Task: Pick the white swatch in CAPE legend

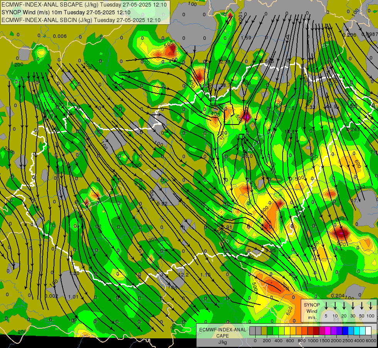Action: point(369,331)
